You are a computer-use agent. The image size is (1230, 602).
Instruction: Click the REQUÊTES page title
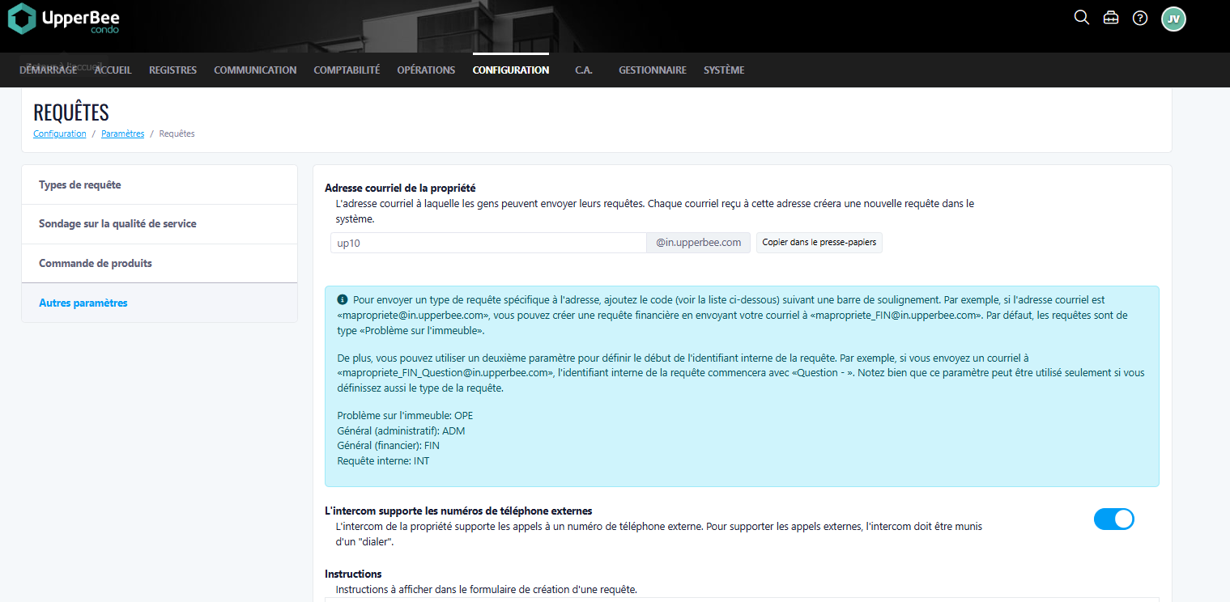pyautogui.click(x=71, y=112)
